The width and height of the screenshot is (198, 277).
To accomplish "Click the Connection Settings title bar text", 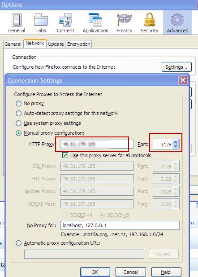I will click(x=35, y=80).
